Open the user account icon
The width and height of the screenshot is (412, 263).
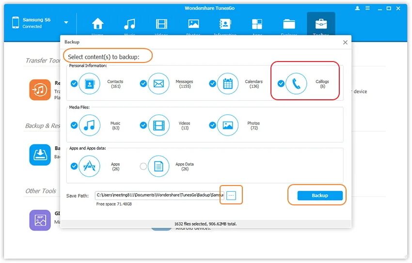tap(357, 8)
